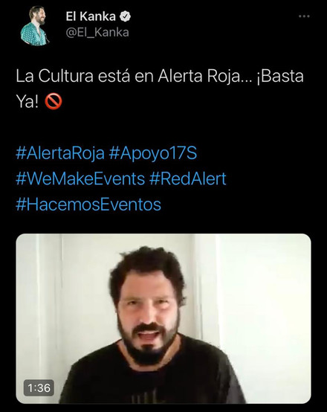Click the prohibited sign emoji after 'Ya!'
Viewport: 327px width, 412px height.
pos(54,101)
